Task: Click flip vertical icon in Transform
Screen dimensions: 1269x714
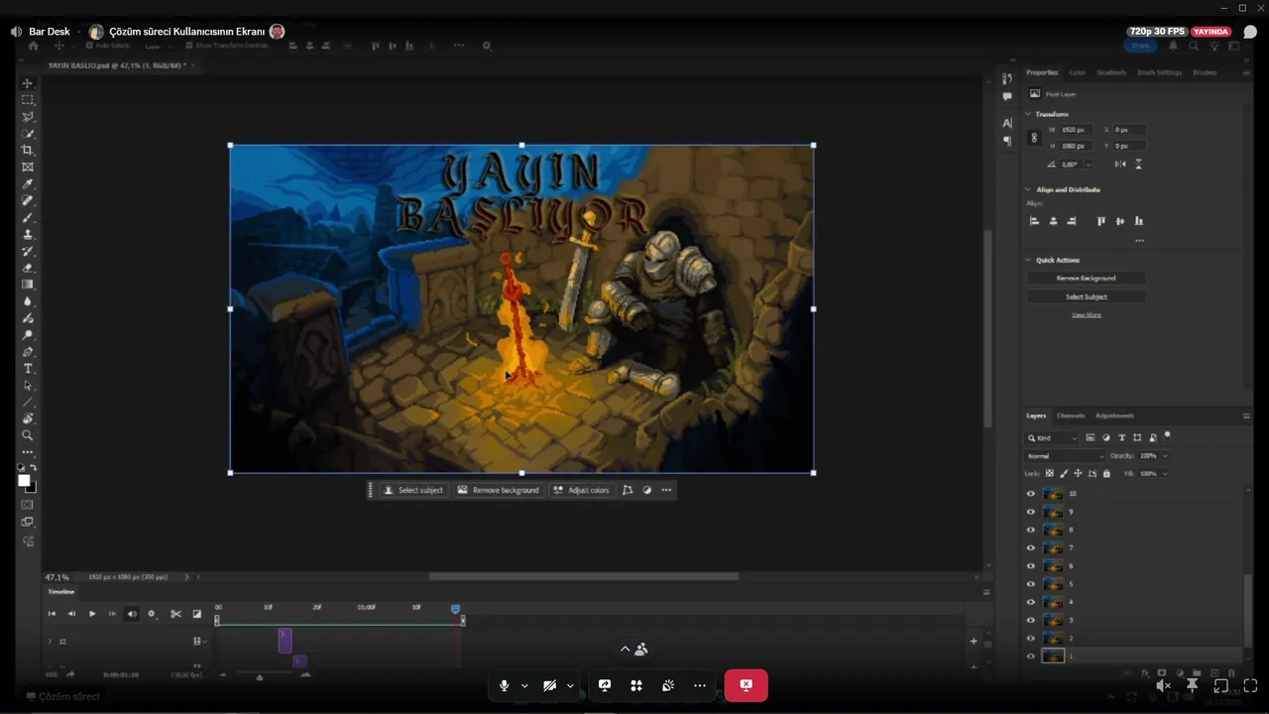Action: point(1138,164)
